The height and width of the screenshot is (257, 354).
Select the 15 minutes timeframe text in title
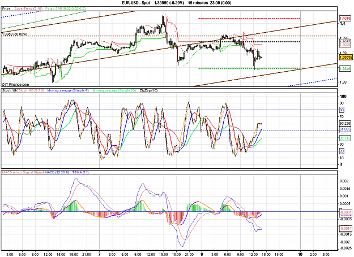coord(198,3)
